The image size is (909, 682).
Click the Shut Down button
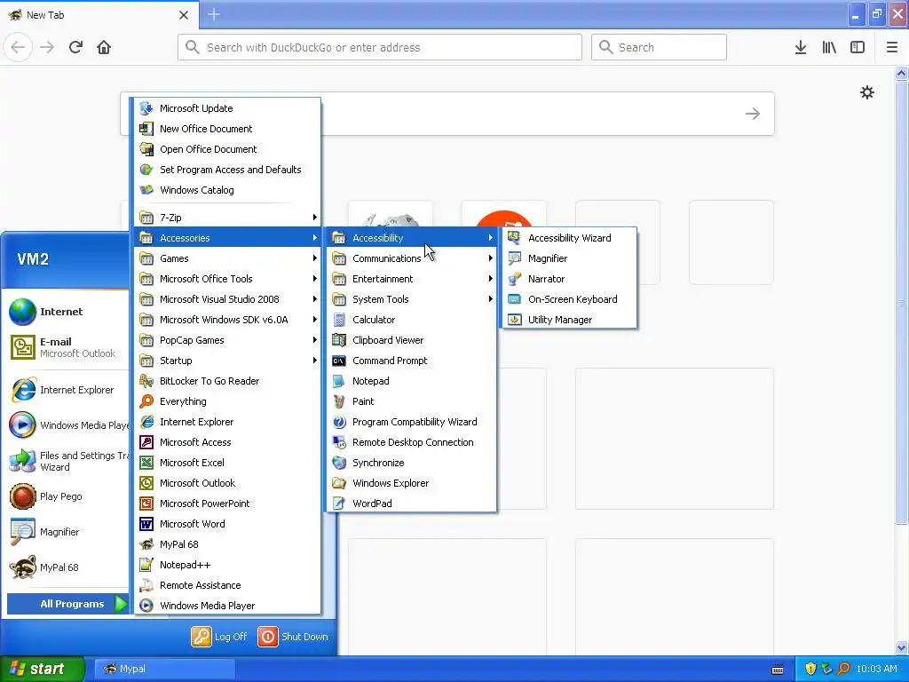pyautogui.click(x=293, y=637)
